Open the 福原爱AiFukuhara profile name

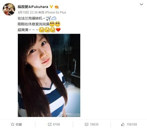point(33,7)
